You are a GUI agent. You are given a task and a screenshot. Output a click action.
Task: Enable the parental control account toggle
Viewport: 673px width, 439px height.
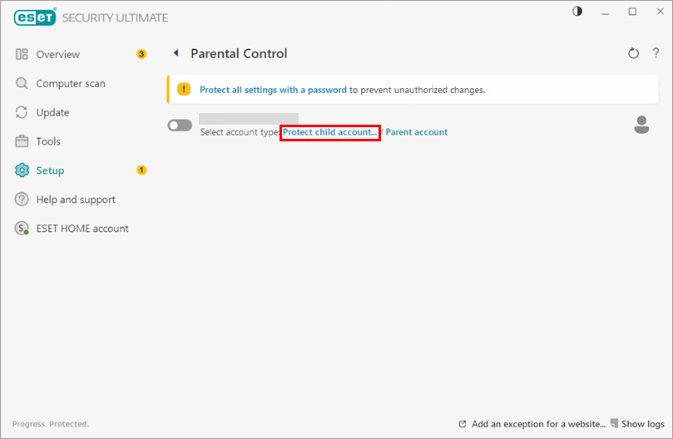(x=180, y=125)
